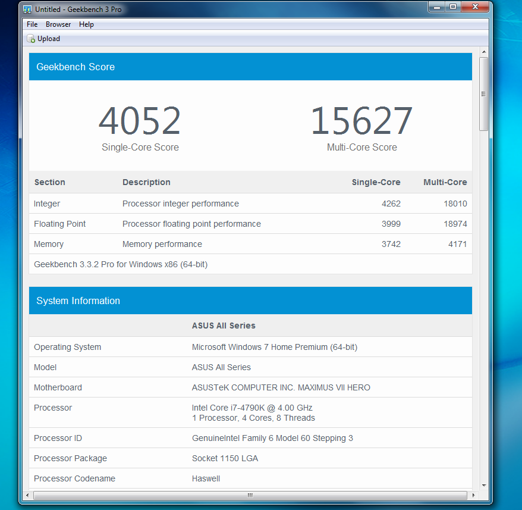
Task: Click Memory multi-core value 4171
Action: click(458, 245)
